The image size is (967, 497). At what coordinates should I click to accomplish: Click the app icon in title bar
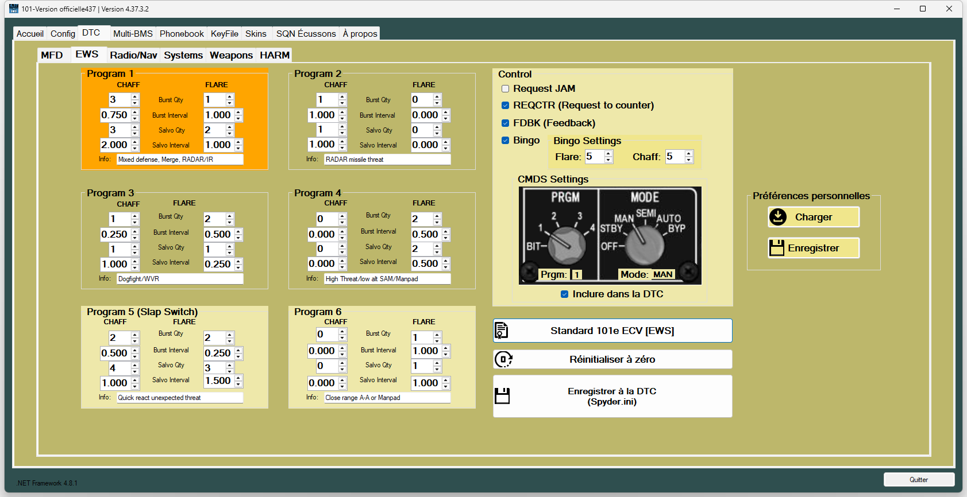pyautogui.click(x=14, y=9)
